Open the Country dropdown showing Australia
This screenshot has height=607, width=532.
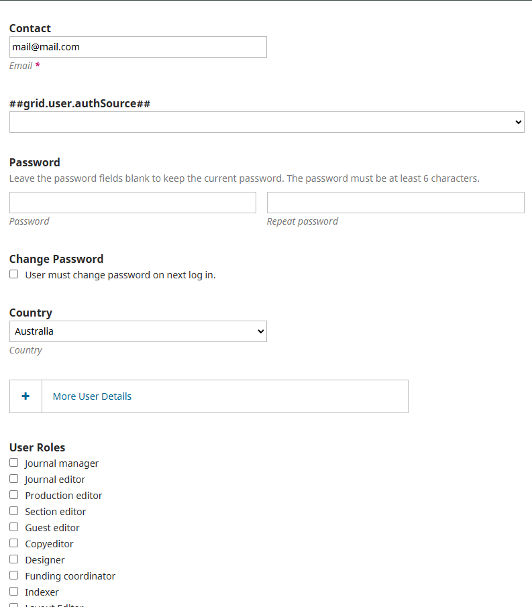point(138,331)
